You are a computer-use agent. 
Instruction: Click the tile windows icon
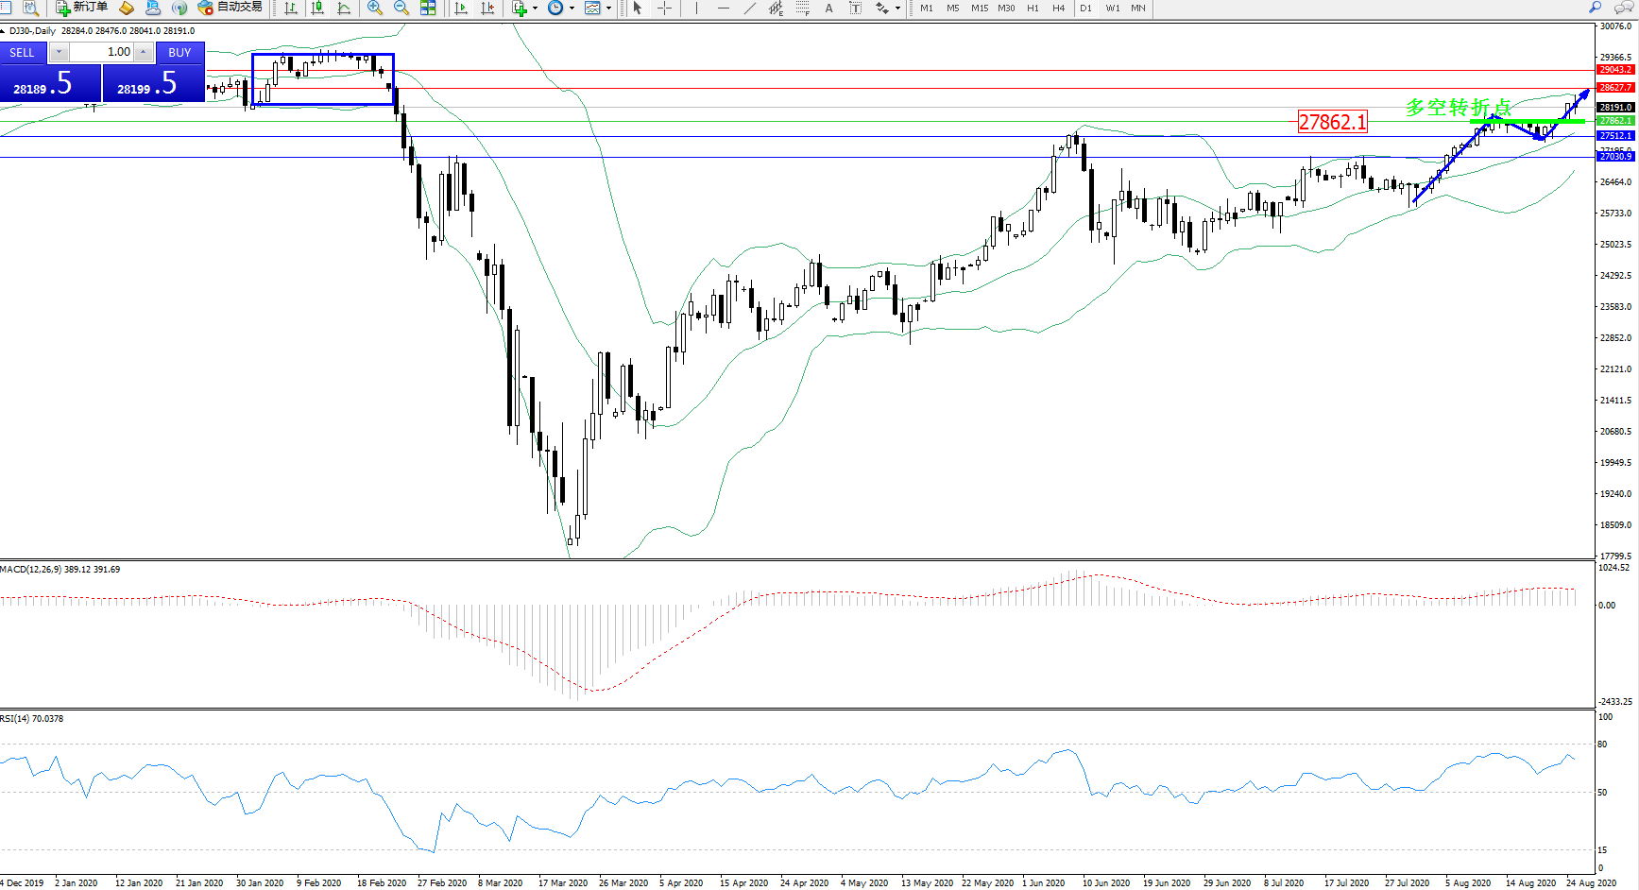428,9
